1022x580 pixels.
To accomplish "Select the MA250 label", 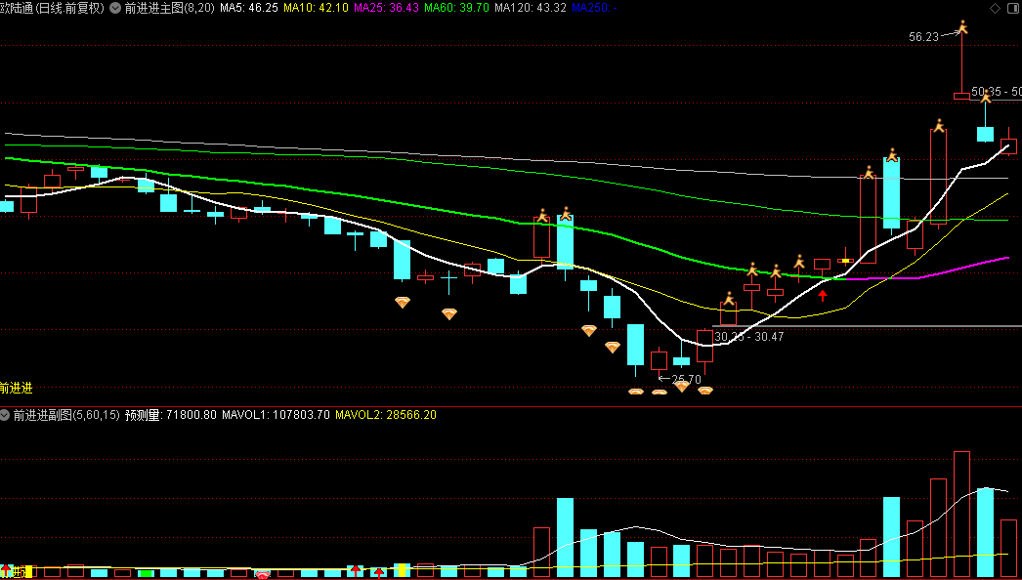I will (594, 8).
